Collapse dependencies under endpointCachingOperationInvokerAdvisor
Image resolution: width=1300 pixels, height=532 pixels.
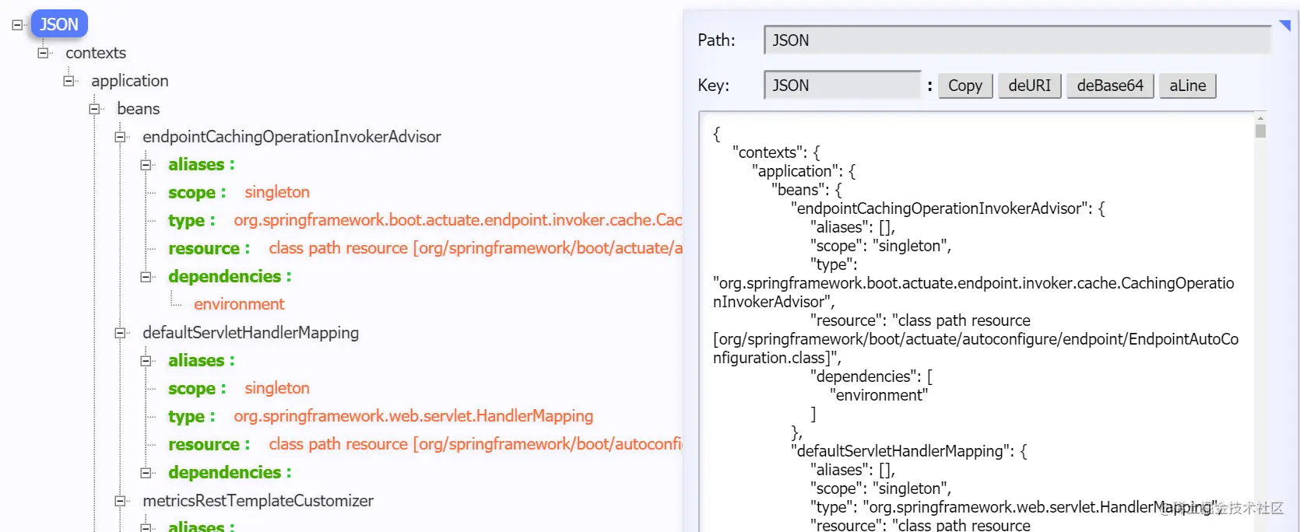[146, 277]
